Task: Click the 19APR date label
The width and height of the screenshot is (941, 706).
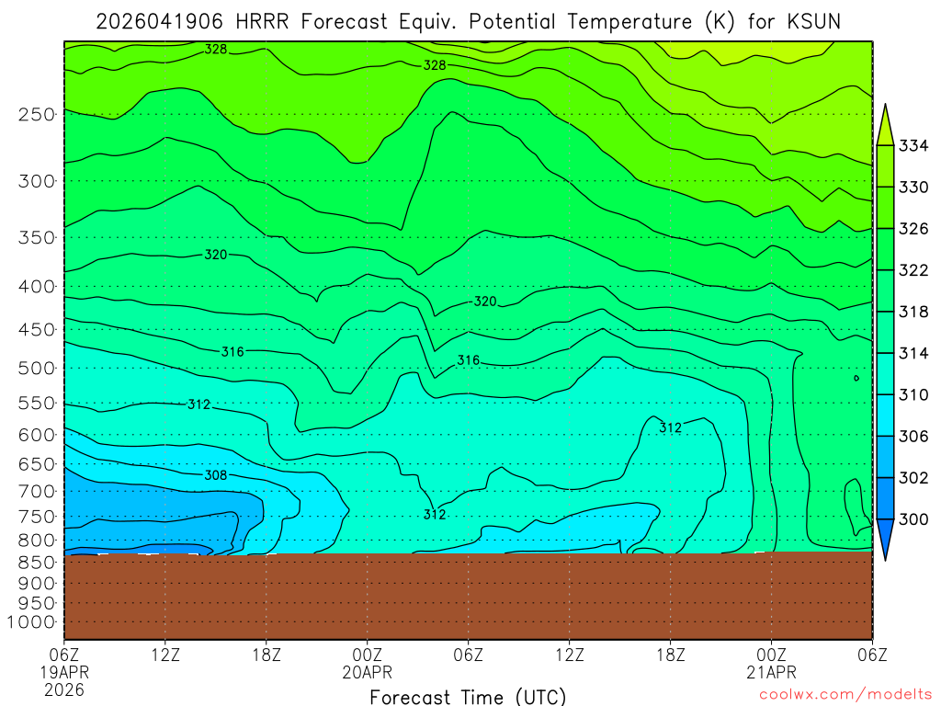Action: point(64,672)
